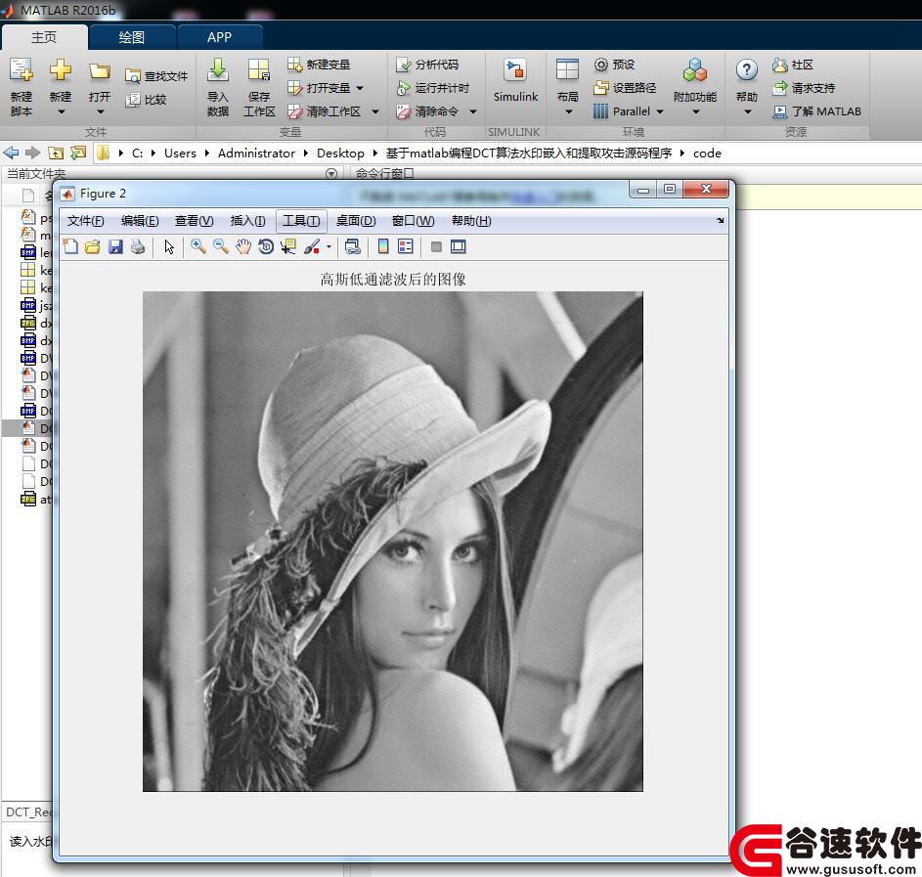Click Hide Plot Tools icon
Image resolution: width=922 pixels, height=877 pixels.
(x=436, y=246)
